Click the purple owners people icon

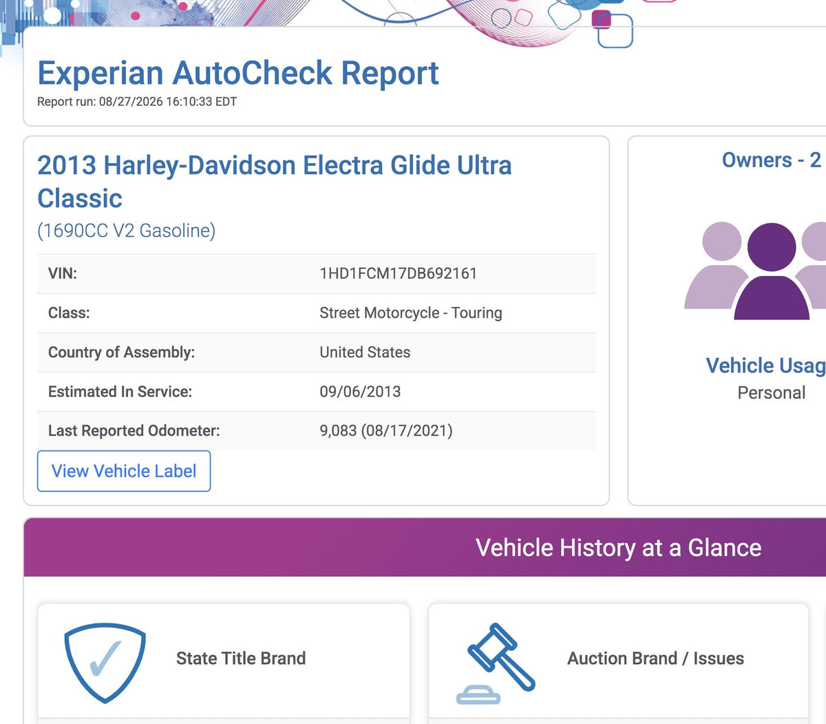coord(756,270)
